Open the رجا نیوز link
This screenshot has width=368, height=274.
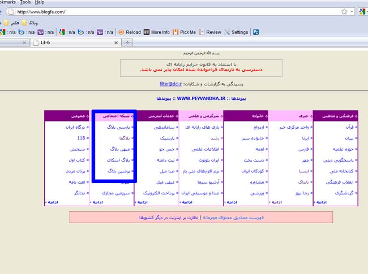tap(302, 193)
